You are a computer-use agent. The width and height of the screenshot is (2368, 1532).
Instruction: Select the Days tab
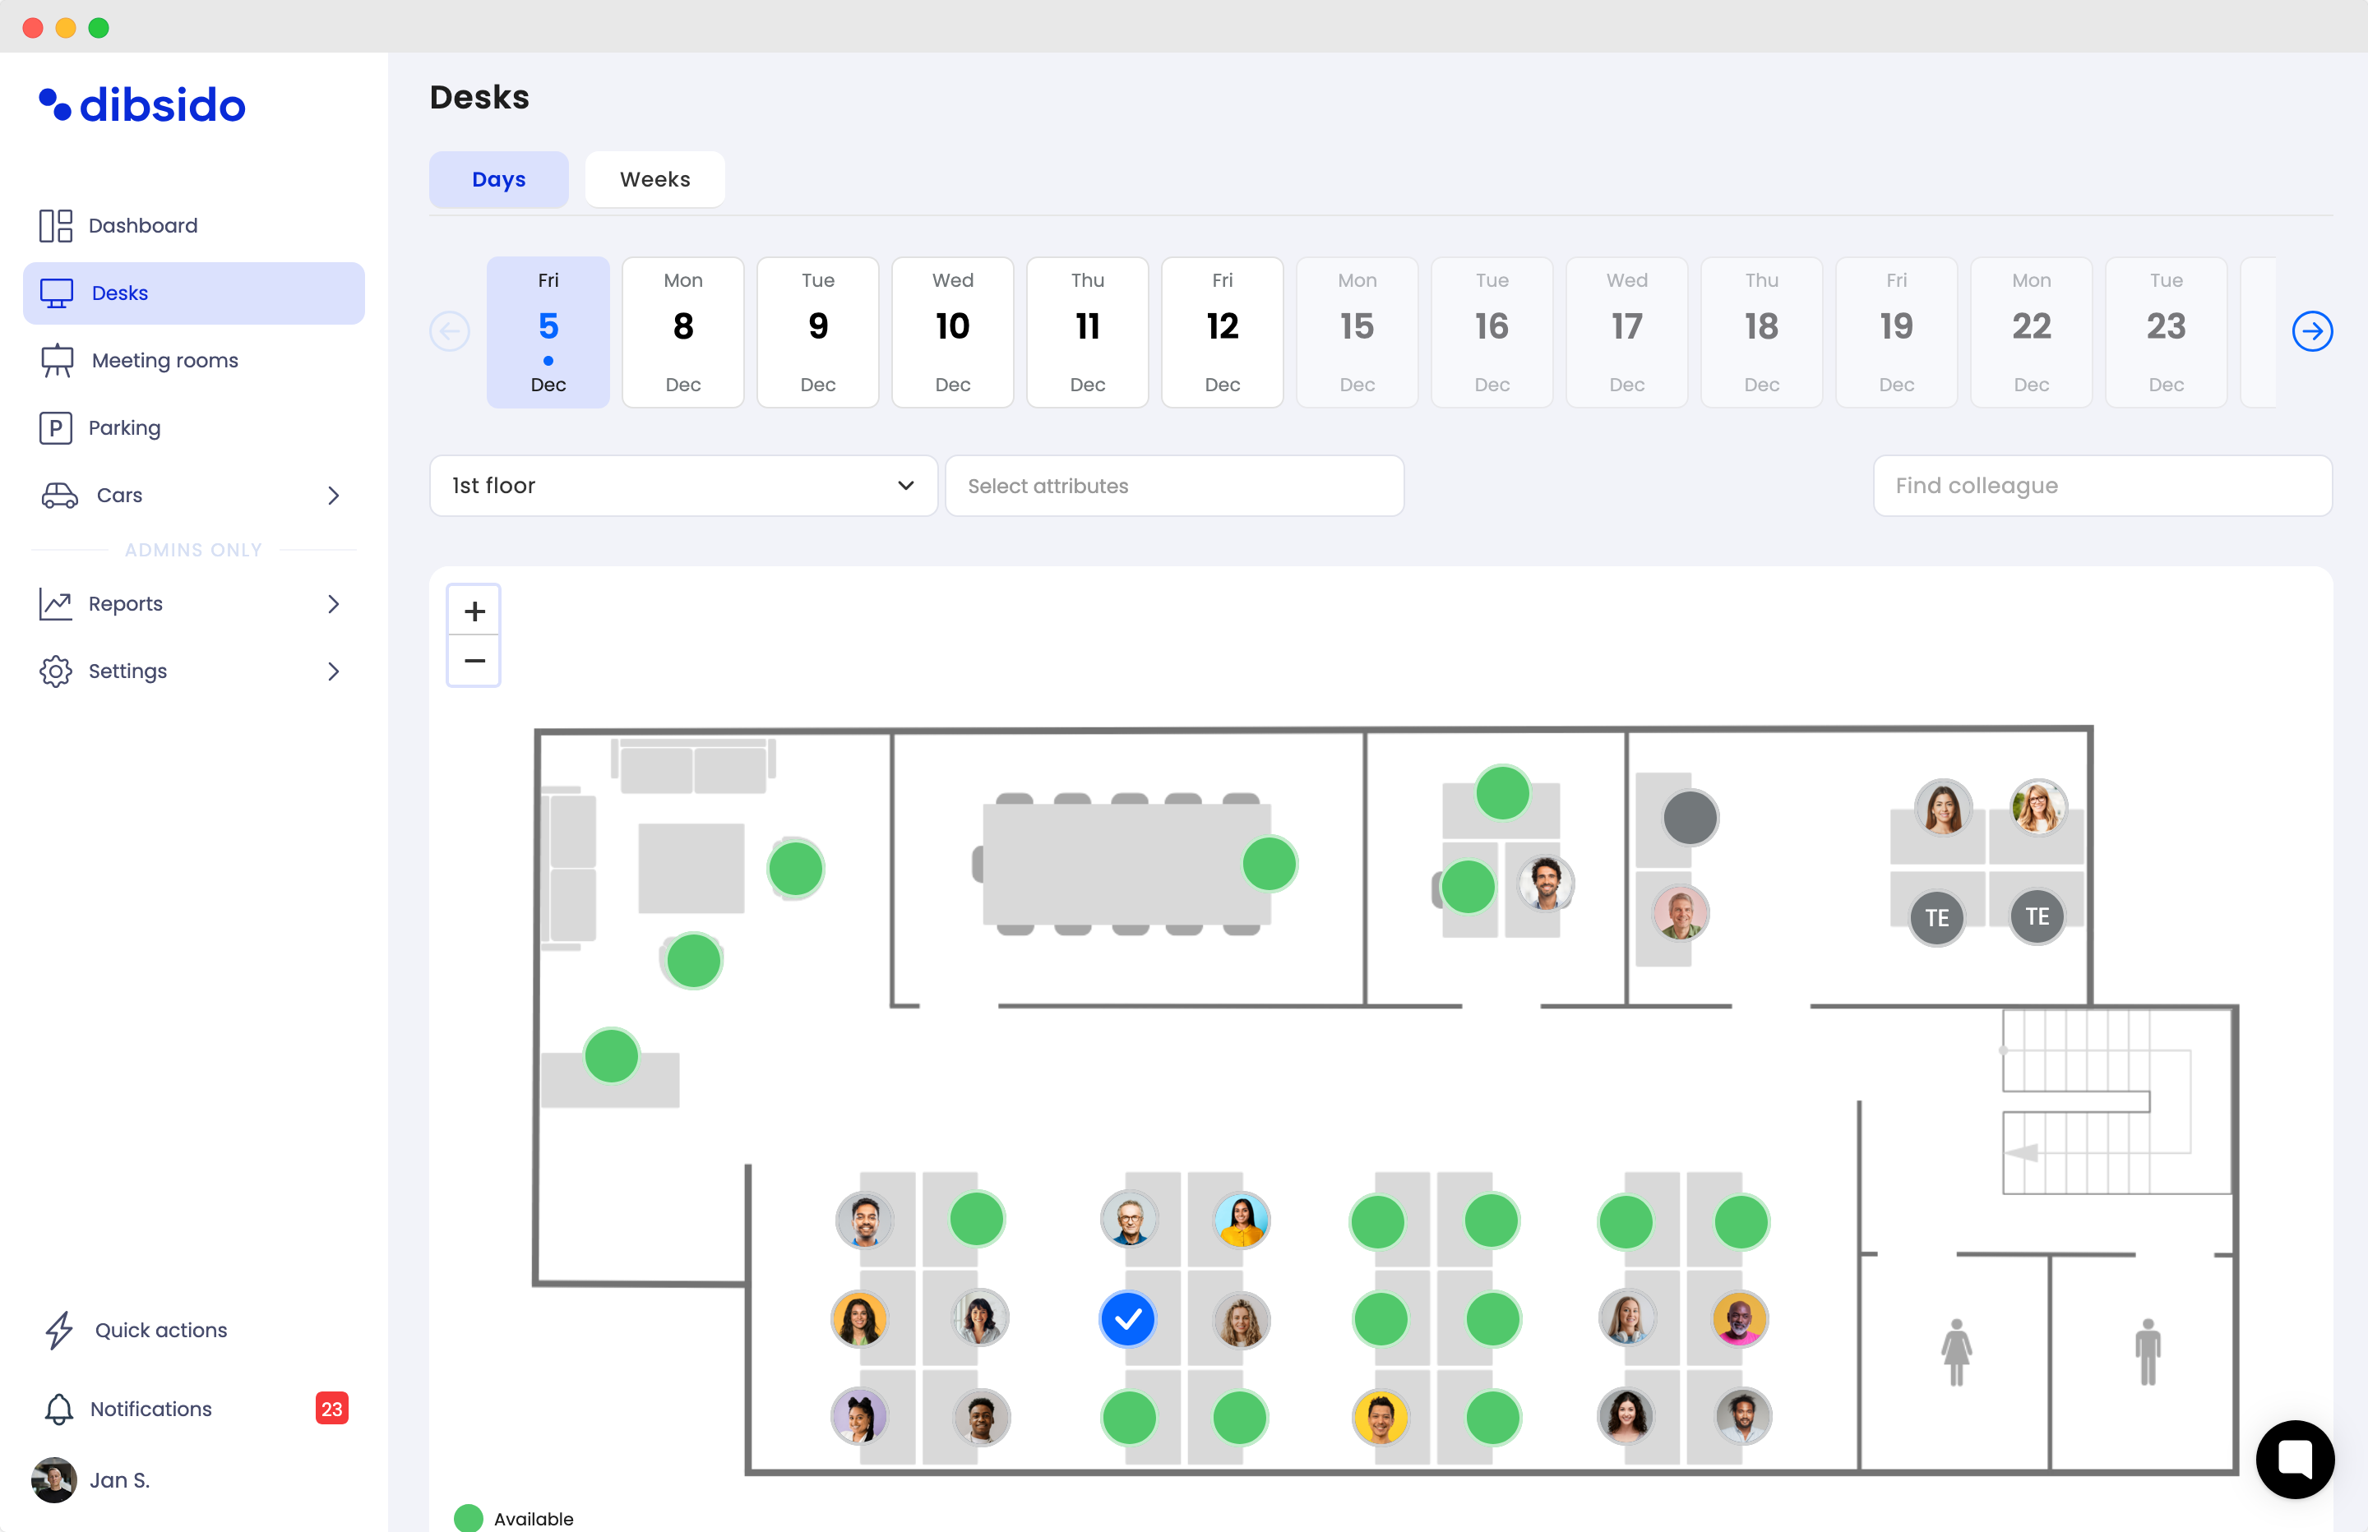pos(498,179)
